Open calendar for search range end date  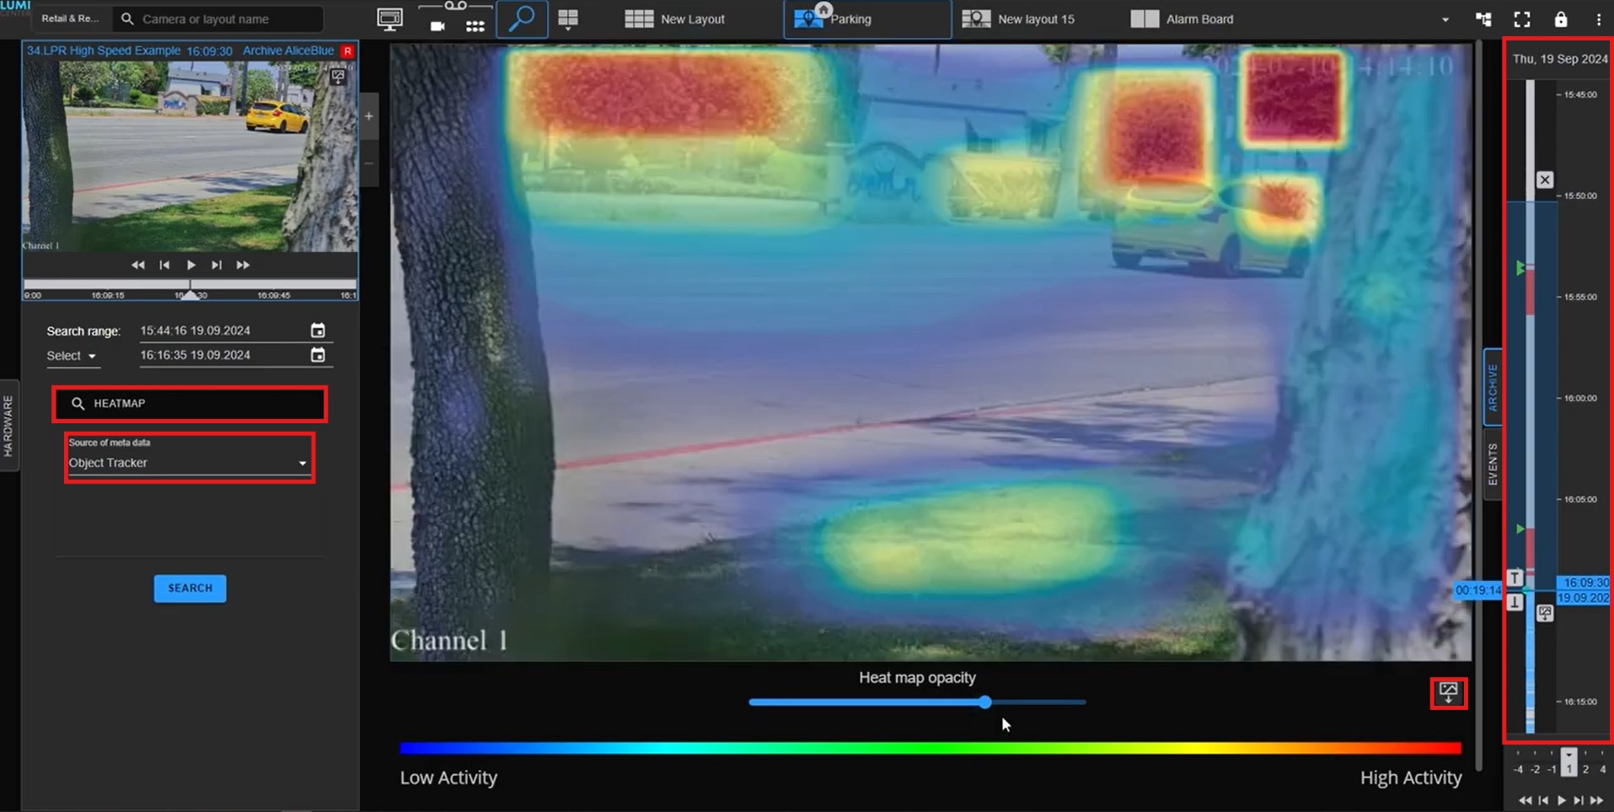point(318,355)
